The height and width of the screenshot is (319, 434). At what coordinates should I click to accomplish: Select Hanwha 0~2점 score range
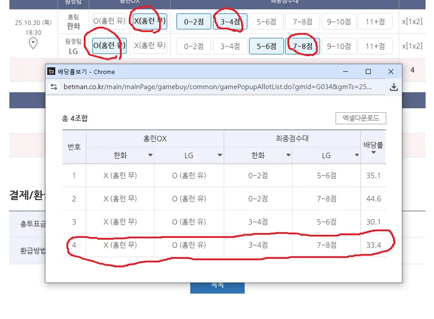click(194, 22)
